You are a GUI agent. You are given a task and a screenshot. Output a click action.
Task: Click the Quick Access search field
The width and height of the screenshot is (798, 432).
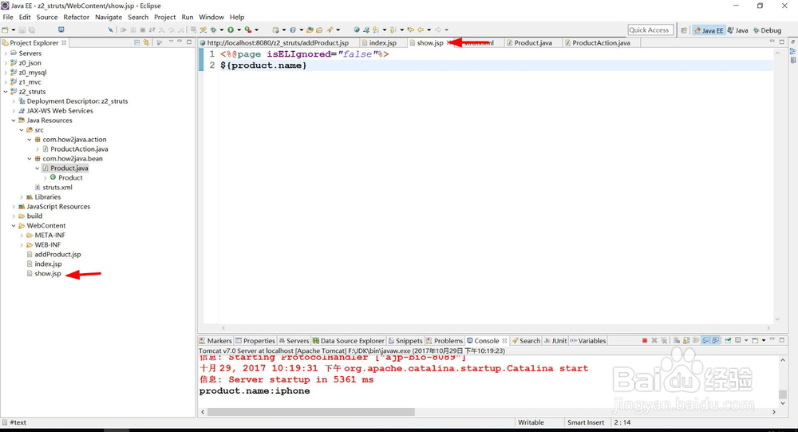pos(650,30)
